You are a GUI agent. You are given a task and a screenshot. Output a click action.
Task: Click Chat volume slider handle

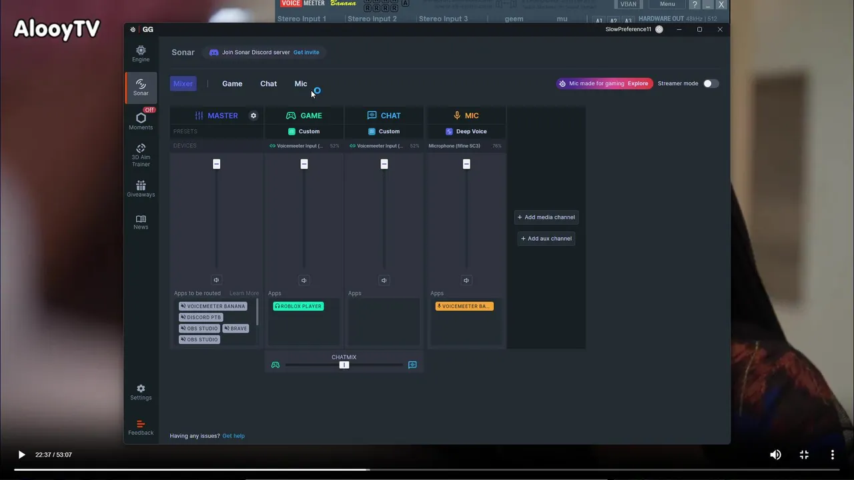tap(384, 164)
